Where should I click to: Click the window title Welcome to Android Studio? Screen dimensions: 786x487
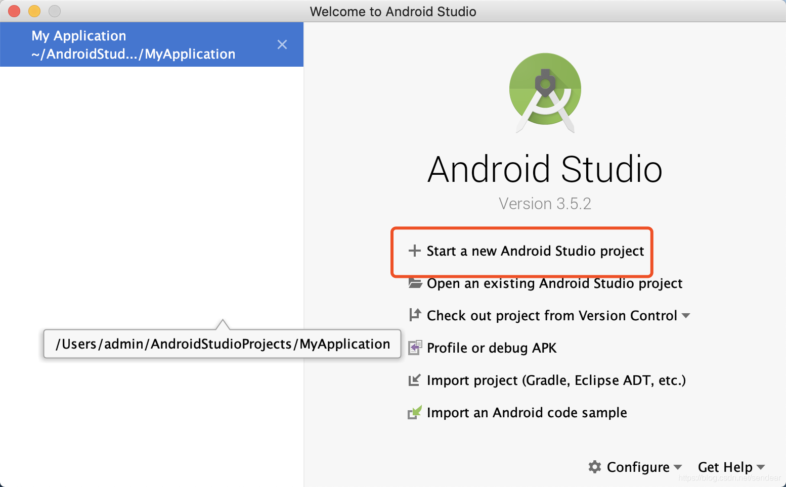point(393,12)
